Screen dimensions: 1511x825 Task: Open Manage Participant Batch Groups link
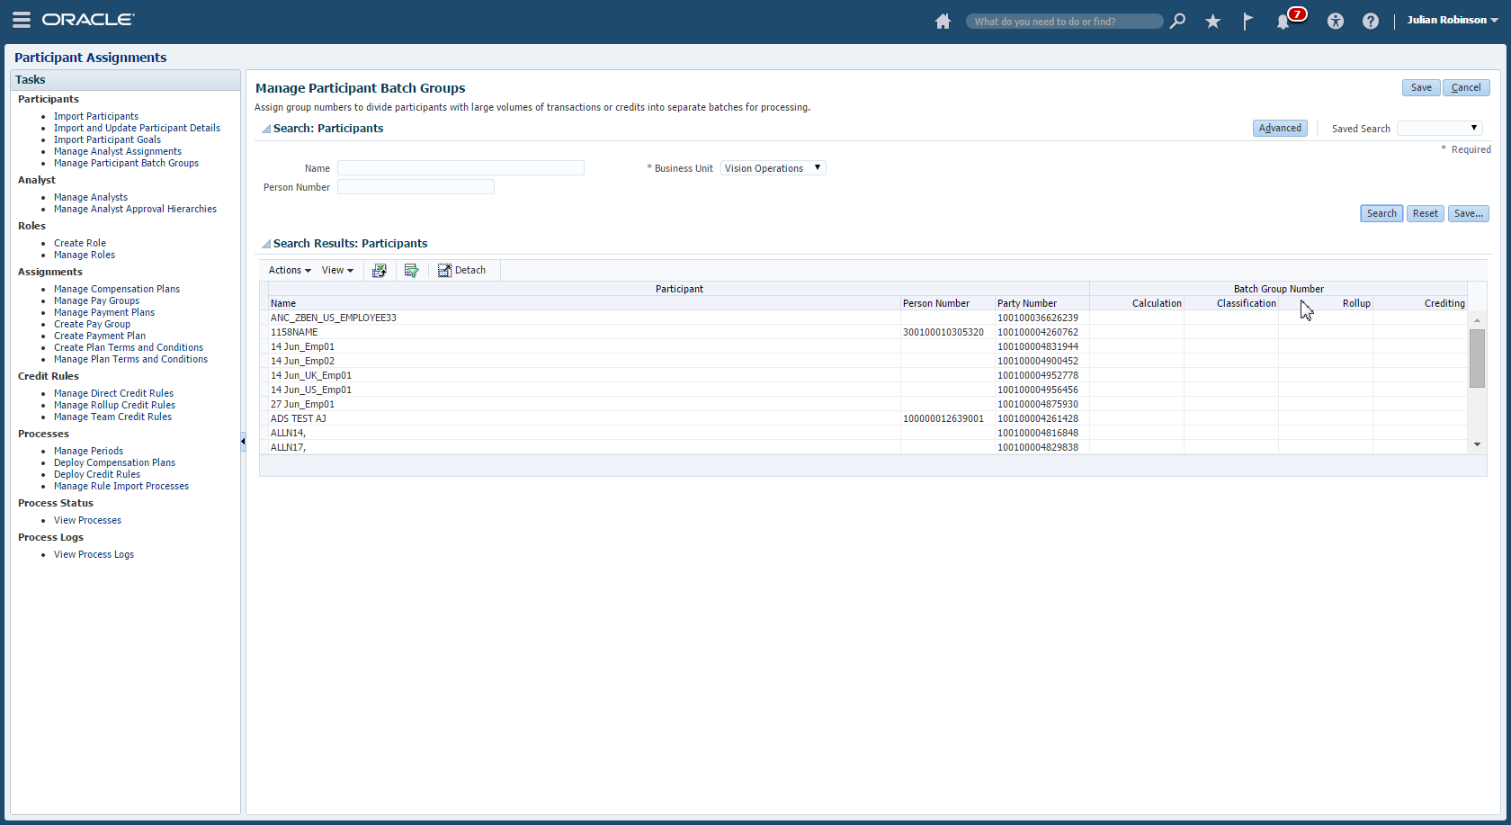coord(126,163)
